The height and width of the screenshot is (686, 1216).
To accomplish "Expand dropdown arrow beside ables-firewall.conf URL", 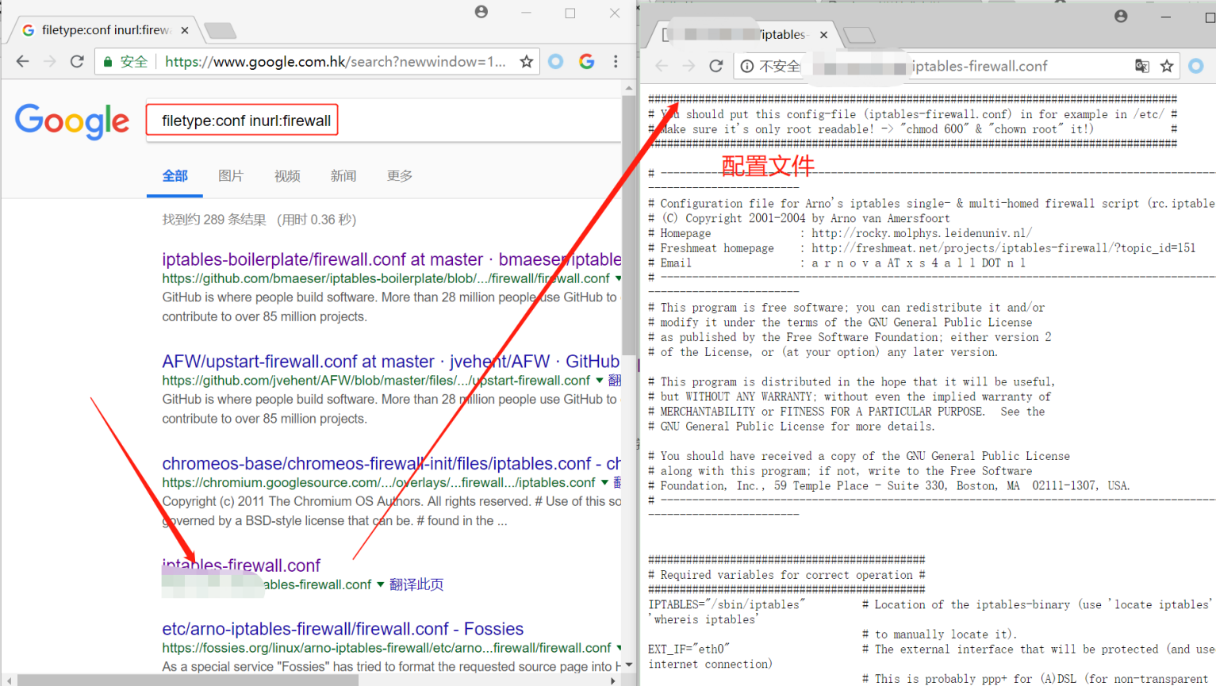I will tap(380, 584).
